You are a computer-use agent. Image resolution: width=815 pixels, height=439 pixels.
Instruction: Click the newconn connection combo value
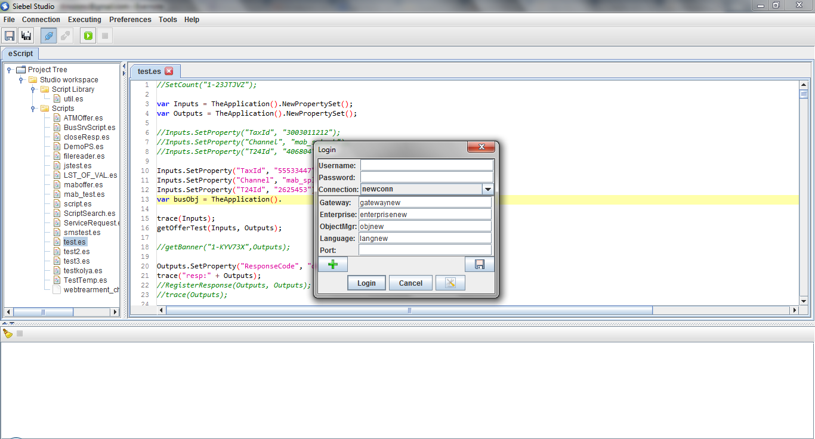tap(421, 189)
